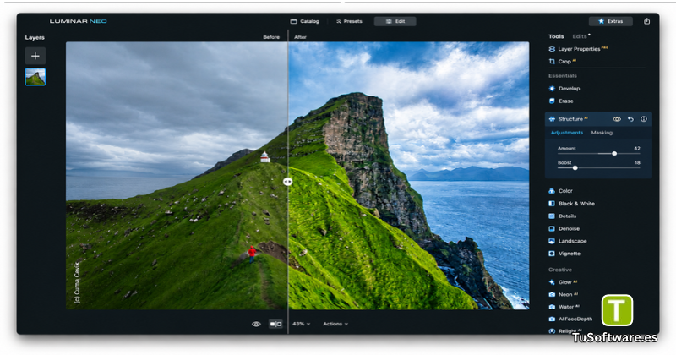
Task: Select the Adjustments sub-tab
Action: (x=567, y=133)
